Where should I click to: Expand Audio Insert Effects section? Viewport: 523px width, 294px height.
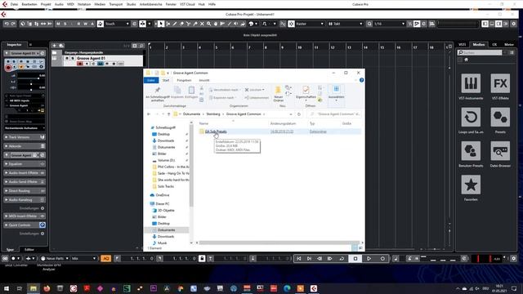[x=25, y=172]
